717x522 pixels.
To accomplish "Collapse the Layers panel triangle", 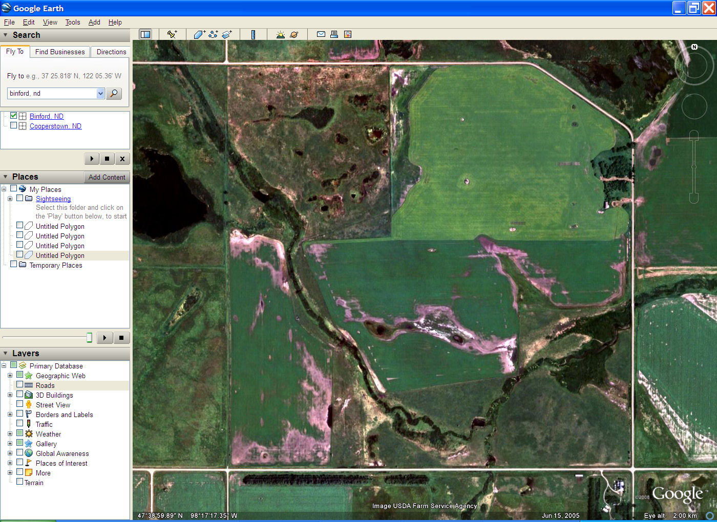I will coord(6,353).
